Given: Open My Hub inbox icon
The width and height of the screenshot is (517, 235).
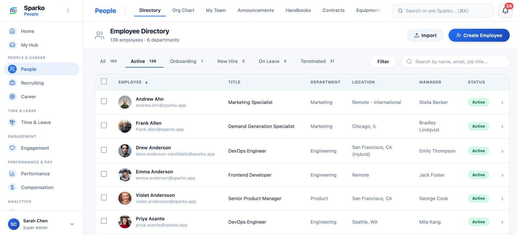Looking at the screenshot, I should (x=12, y=45).
